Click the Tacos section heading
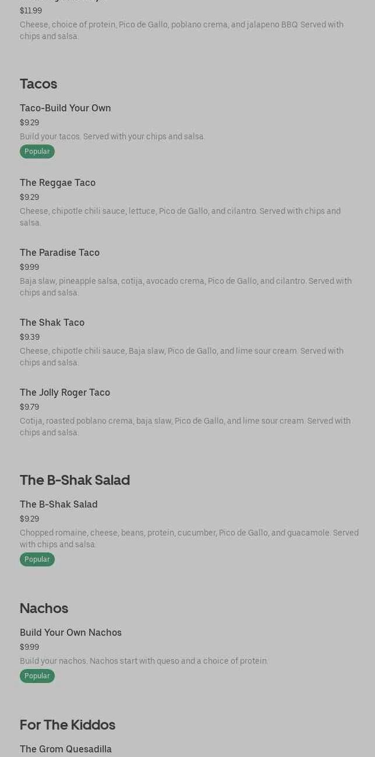375x757 pixels. (38, 84)
